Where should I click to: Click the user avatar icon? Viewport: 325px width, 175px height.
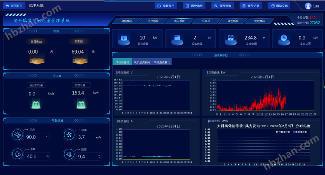tap(308, 6)
